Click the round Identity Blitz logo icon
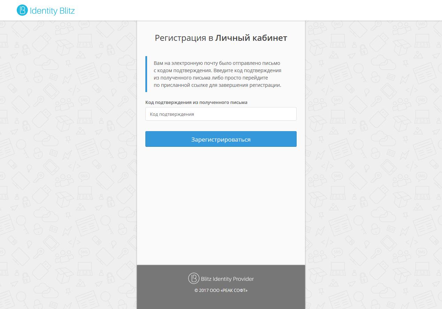This screenshot has height=309, width=442. tap(22, 10)
